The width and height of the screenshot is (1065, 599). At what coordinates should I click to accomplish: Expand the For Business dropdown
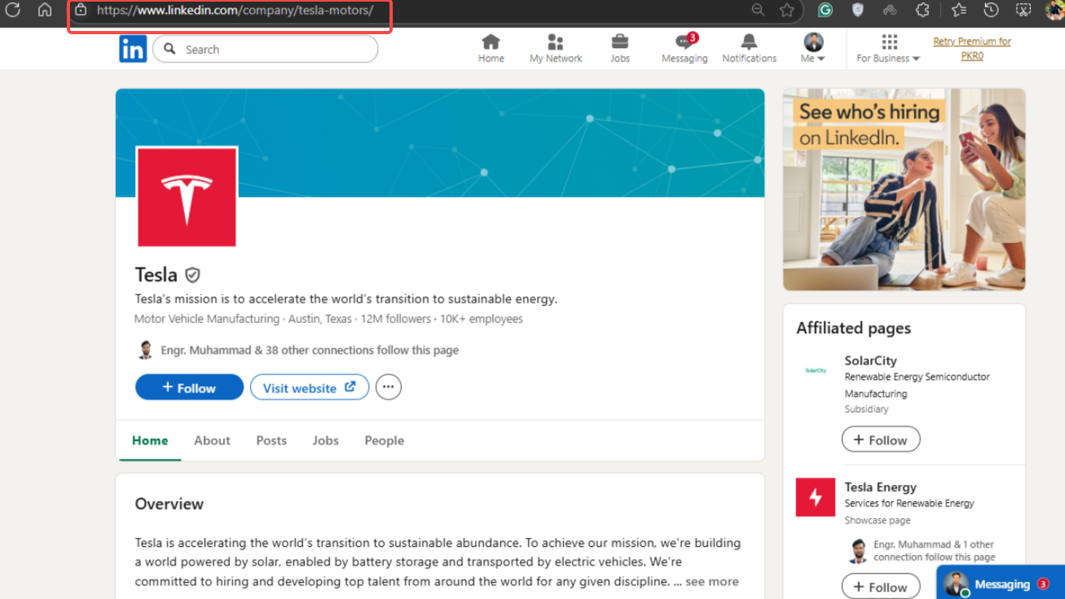point(888,49)
